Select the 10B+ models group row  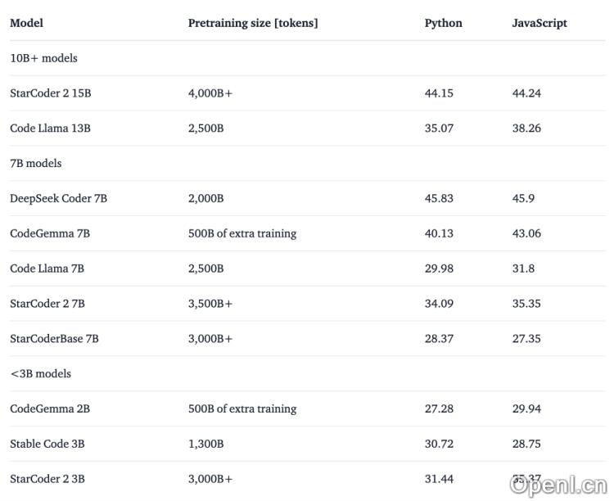point(43,58)
